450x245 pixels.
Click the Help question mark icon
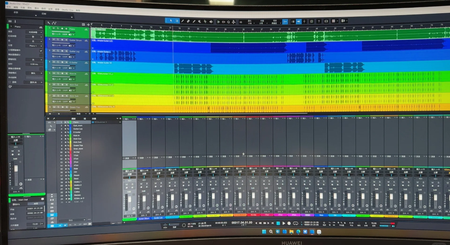click(319, 21)
